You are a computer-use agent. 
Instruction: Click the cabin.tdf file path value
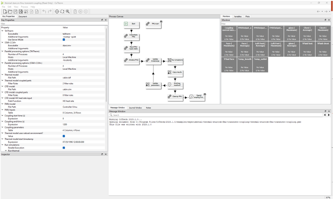click(x=67, y=78)
